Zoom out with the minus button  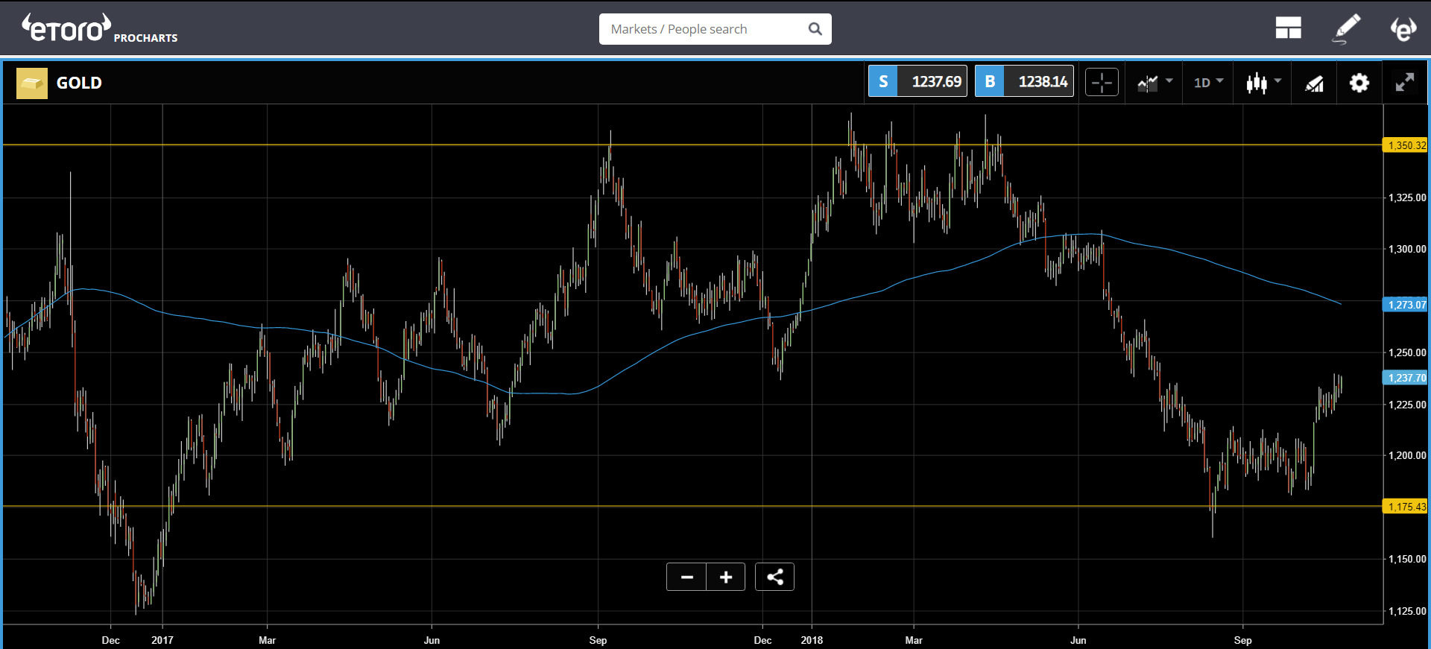[x=686, y=577]
